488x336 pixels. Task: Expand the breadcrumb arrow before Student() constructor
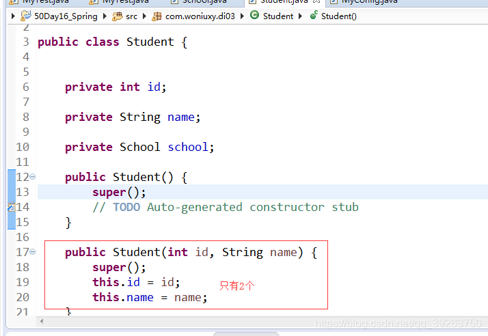pos(300,16)
